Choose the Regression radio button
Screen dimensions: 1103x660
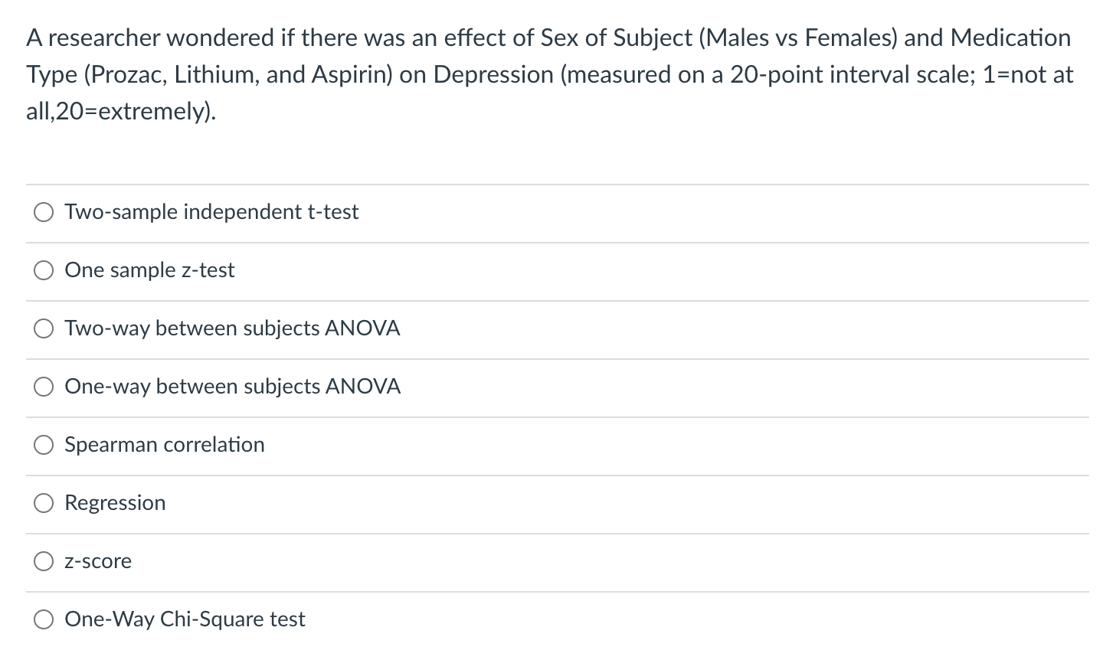tap(44, 503)
